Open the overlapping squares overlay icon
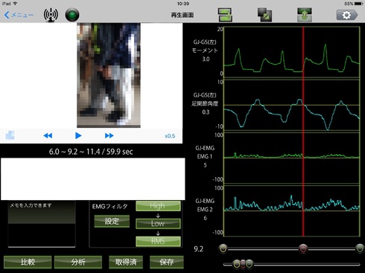Screen dimensions: 365x273 click(264, 15)
